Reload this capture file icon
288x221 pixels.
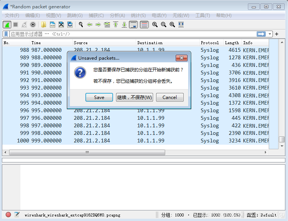pos(70,25)
